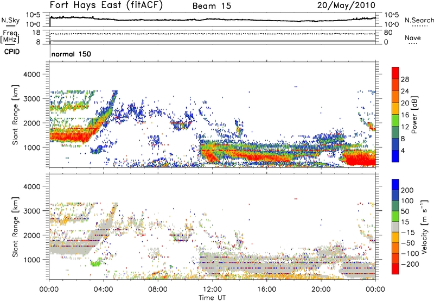Click the date 20/May/2010

(346, 5)
